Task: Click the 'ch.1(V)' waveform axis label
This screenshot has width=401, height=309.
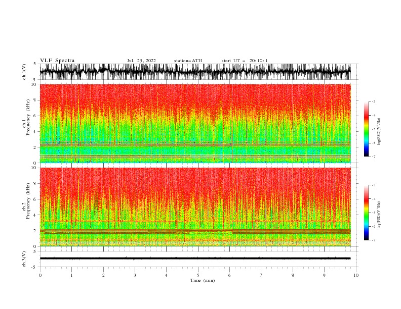Action: point(24,72)
